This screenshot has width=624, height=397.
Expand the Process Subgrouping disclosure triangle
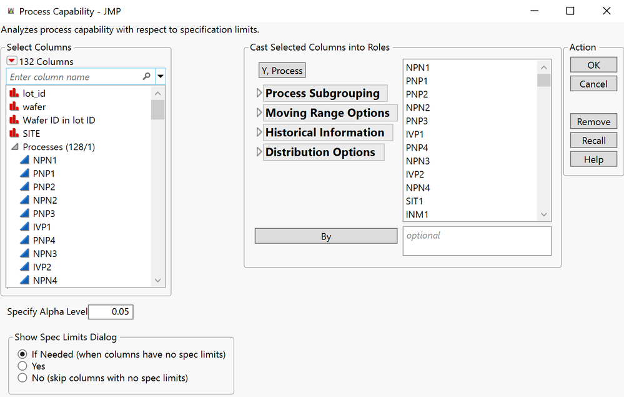click(260, 93)
